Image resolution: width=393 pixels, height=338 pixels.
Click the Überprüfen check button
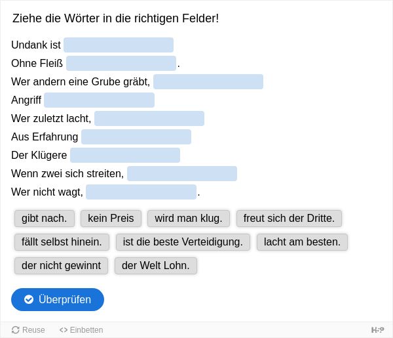pos(58,299)
